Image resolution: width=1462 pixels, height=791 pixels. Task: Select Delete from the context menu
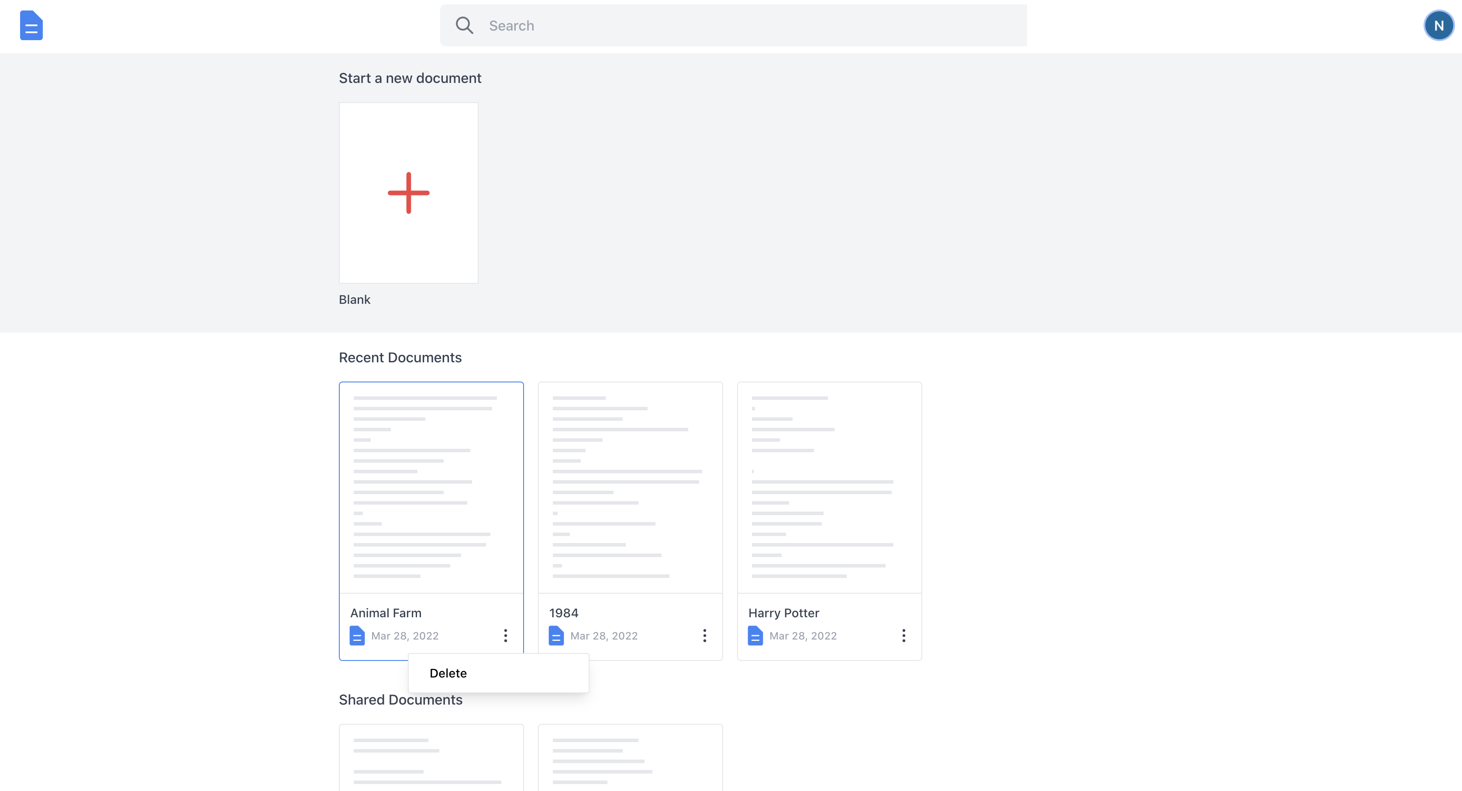448,673
